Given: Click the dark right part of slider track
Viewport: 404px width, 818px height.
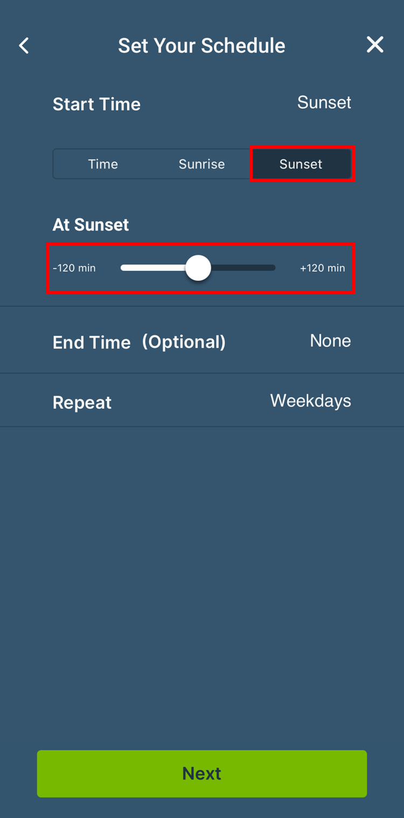Looking at the screenshot, I should (242, 268).
